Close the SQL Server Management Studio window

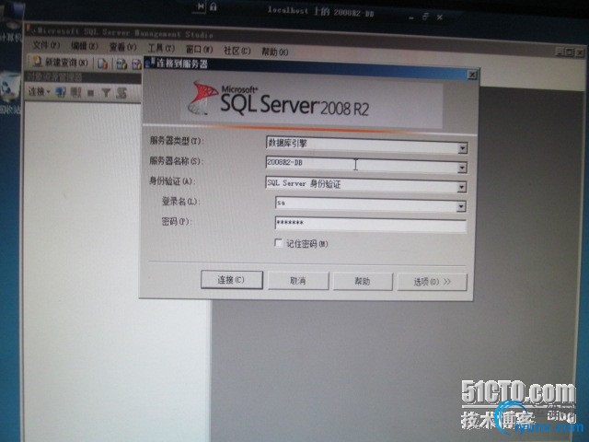(580, 52)
